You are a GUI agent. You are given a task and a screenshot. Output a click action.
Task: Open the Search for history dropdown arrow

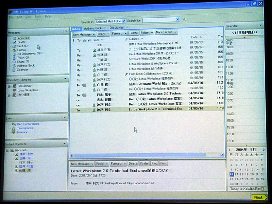177,19
